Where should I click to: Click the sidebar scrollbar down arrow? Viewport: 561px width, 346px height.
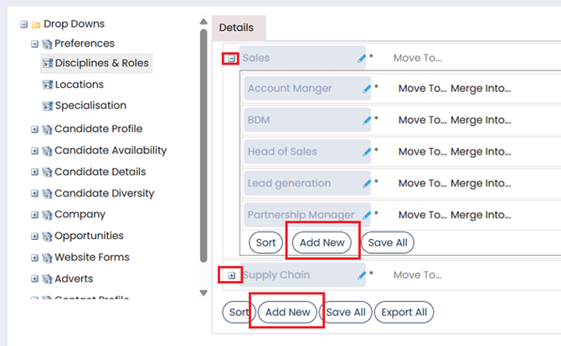coord(203,293)
